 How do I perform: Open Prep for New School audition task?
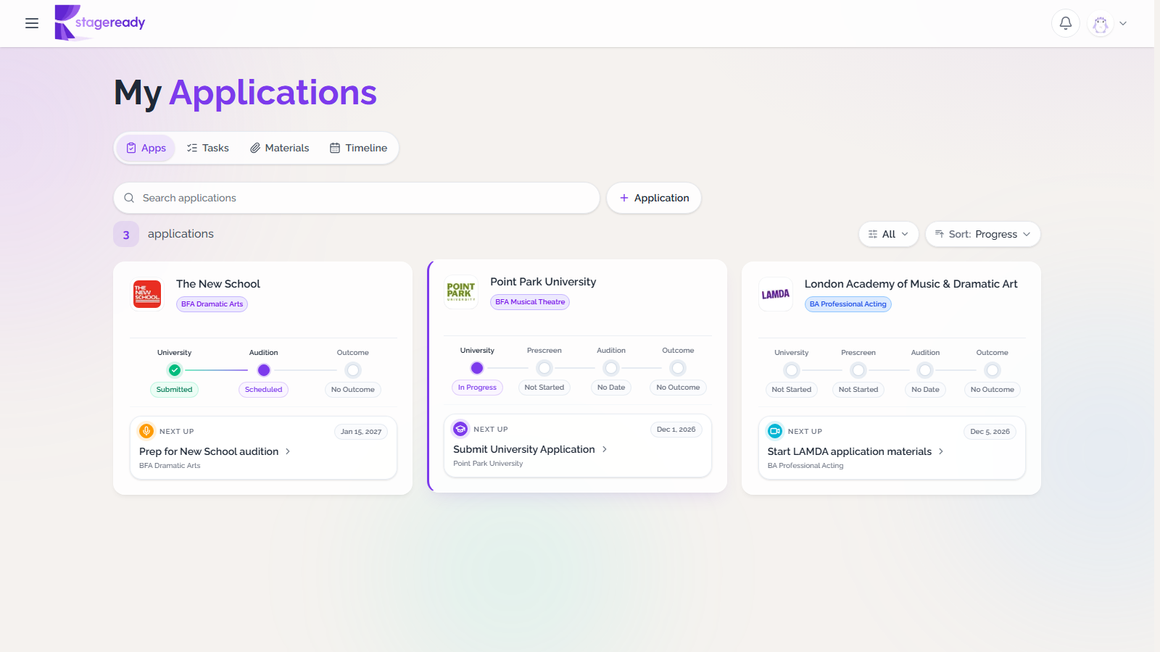coord(209,451)
